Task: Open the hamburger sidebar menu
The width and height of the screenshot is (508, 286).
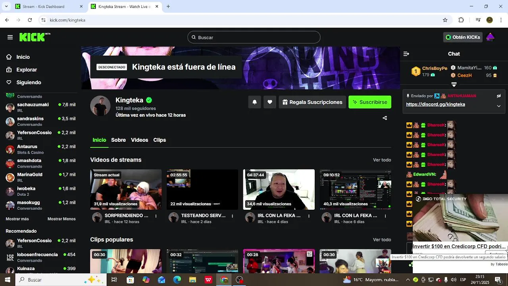Action: 10,37
